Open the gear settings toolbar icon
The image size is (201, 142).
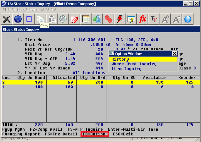coord(63,19)
